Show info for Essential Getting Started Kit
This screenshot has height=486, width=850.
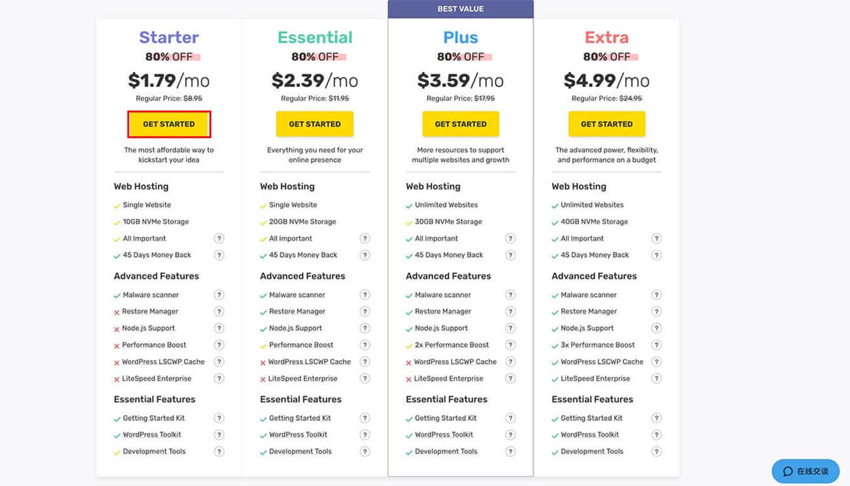pyautogui.click(x=365, y=418)
